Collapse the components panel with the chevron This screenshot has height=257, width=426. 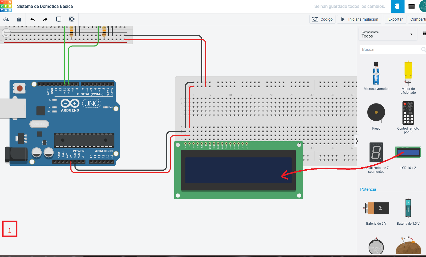tap(357, 141)
